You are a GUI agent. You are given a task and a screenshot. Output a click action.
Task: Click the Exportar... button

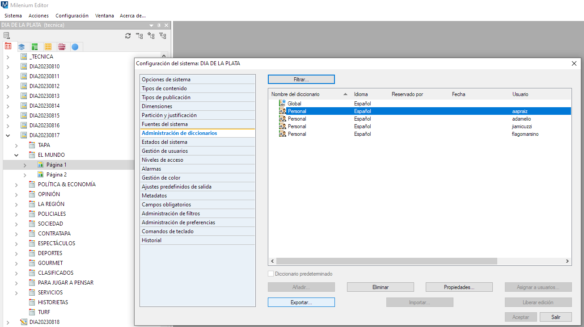[x=301, y=302]
